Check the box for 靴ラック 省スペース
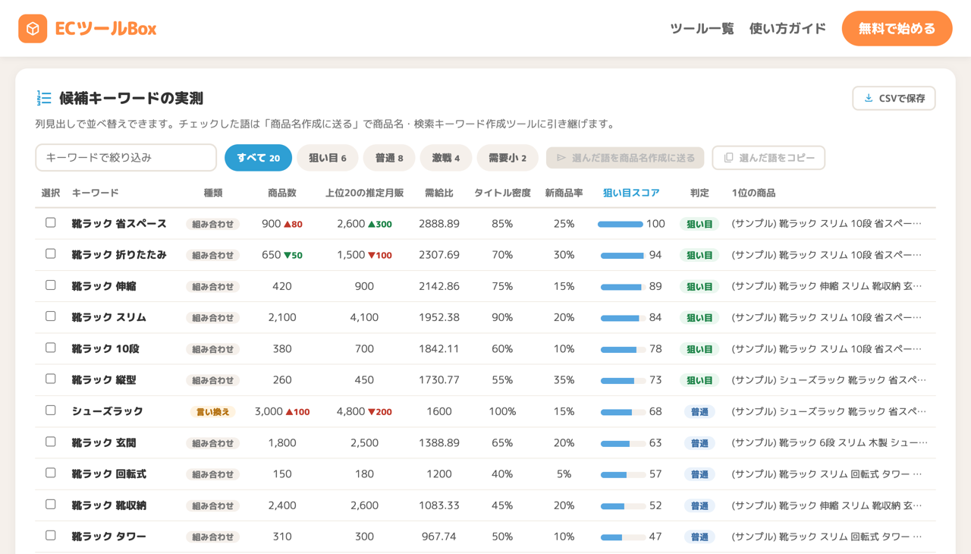 pyautogui.click(x=51, y=223)
